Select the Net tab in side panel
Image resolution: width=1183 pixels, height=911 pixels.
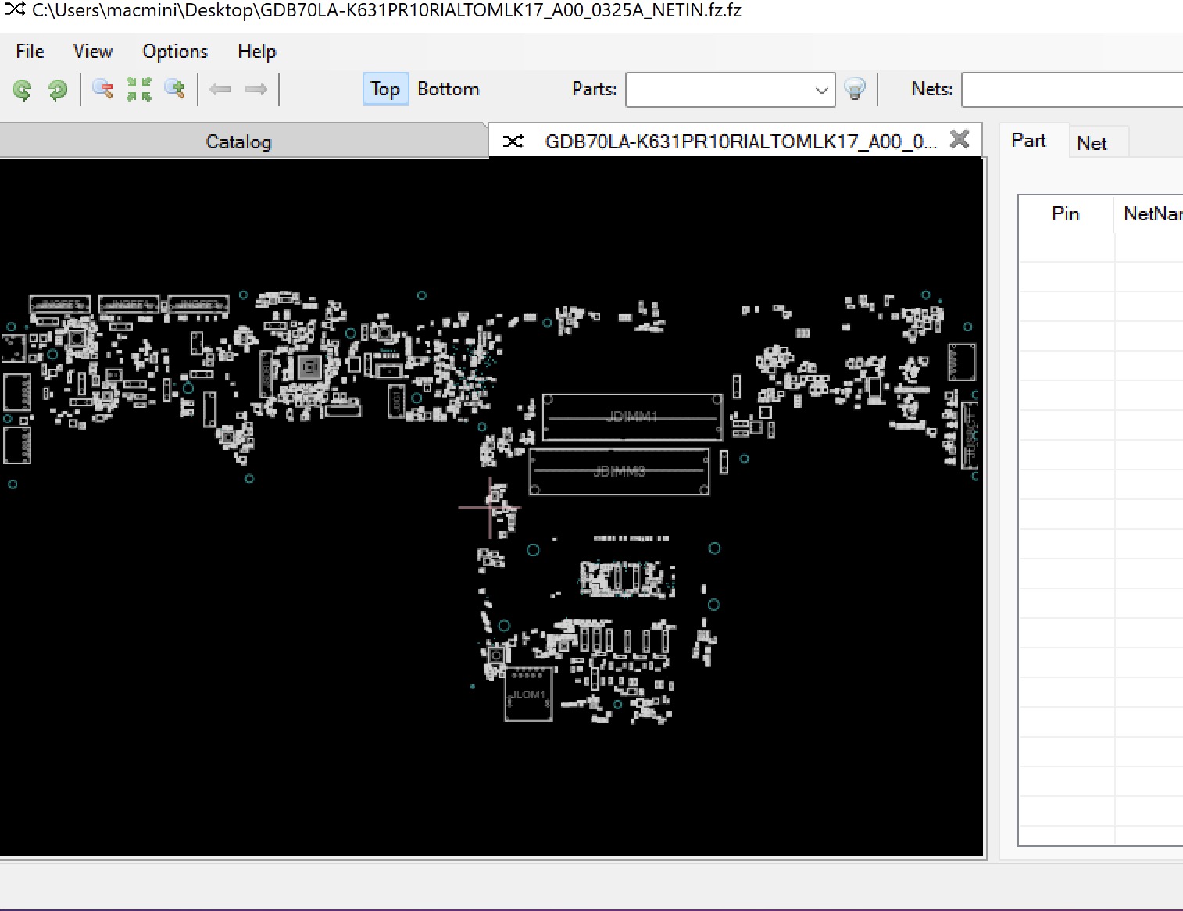tap(1092, 143)
